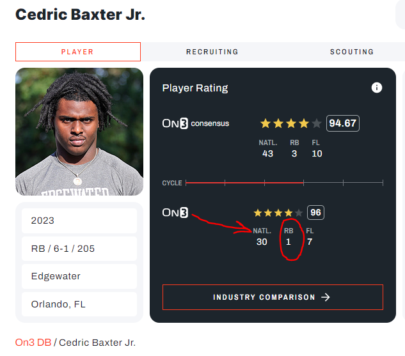Click the On3 rating logo
This screenshot has width=405, height=356.
click(175, 213)
